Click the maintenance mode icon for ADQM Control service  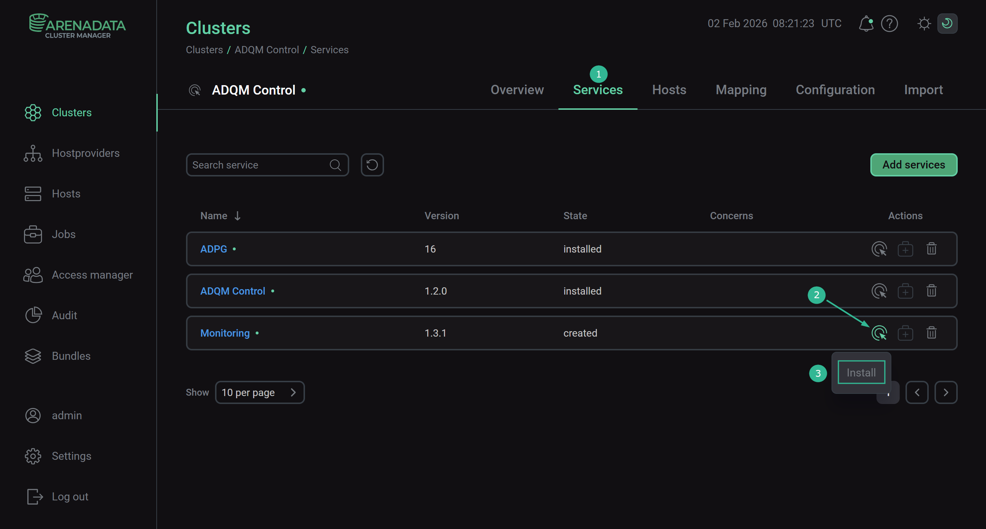905,291
